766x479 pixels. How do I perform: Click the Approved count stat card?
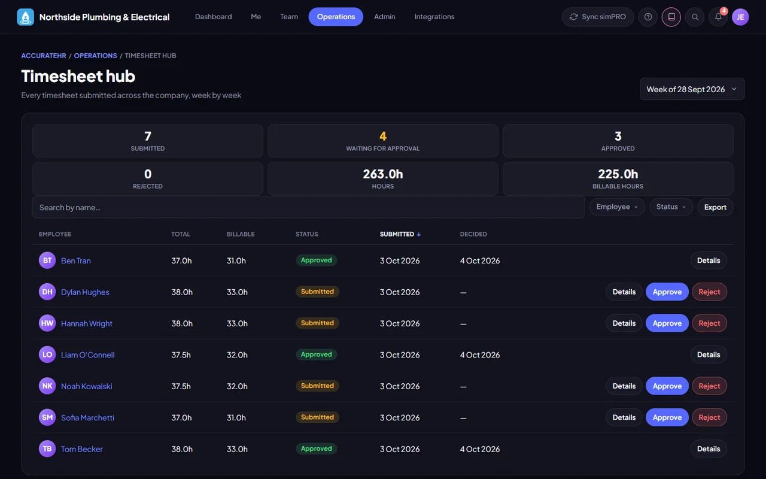tap(618, 141)
